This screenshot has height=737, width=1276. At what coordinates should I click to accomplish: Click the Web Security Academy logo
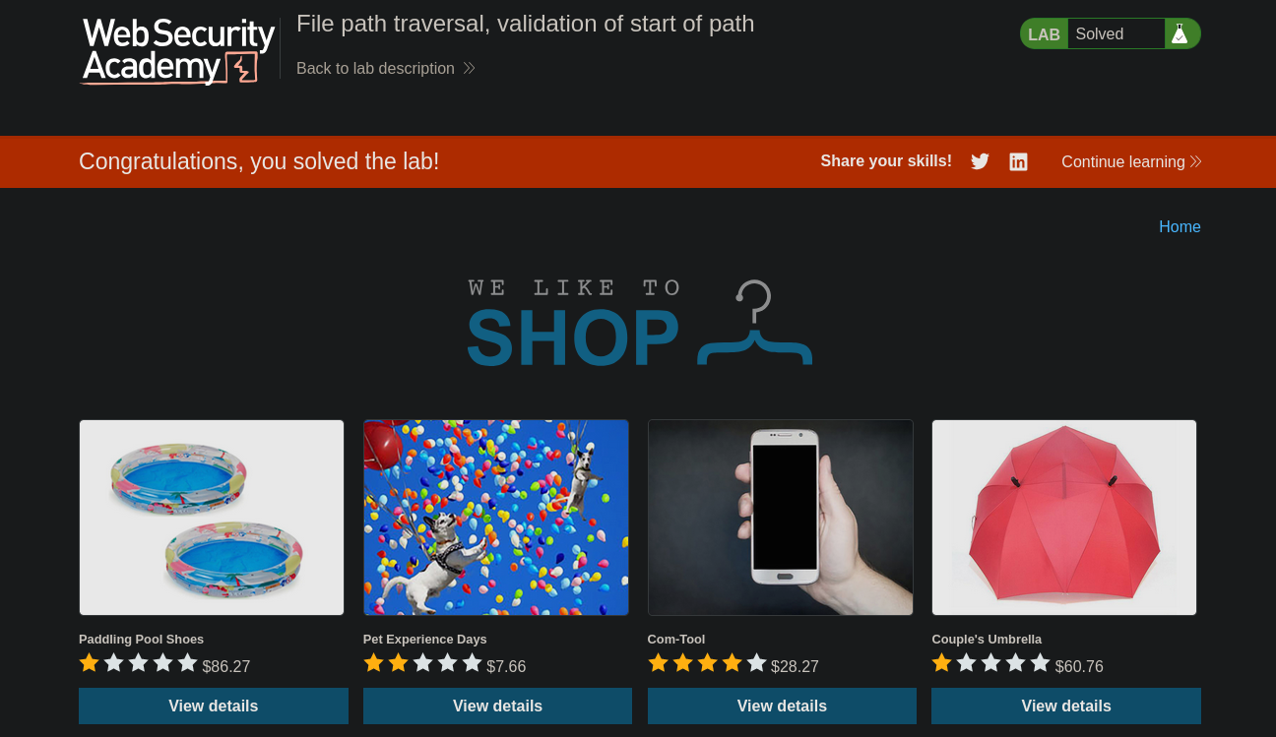[x=178, y=50]
